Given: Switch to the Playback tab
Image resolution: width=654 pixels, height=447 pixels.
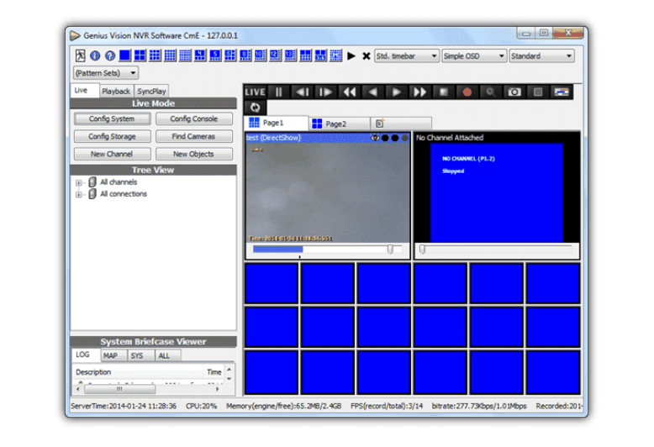Looking at the screenshot, I should tap(116, 91).
